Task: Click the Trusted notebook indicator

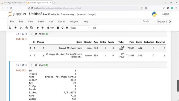Action: click(147, 21)
